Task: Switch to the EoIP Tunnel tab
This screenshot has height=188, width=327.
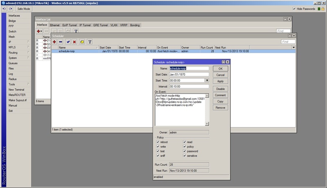Action: point(69,25)
